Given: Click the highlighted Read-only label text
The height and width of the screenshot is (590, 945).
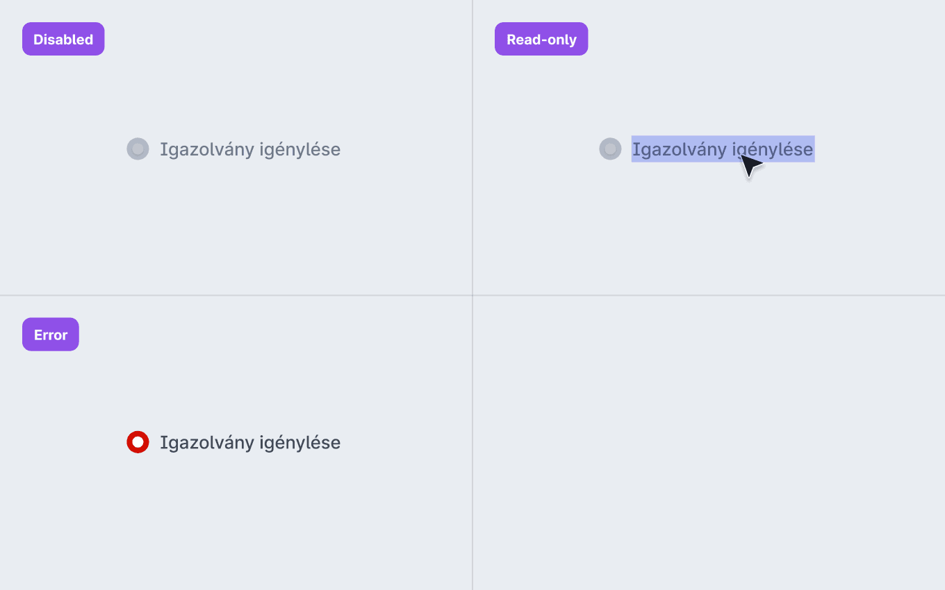Looking at the screenshot, I should point(695,149).
